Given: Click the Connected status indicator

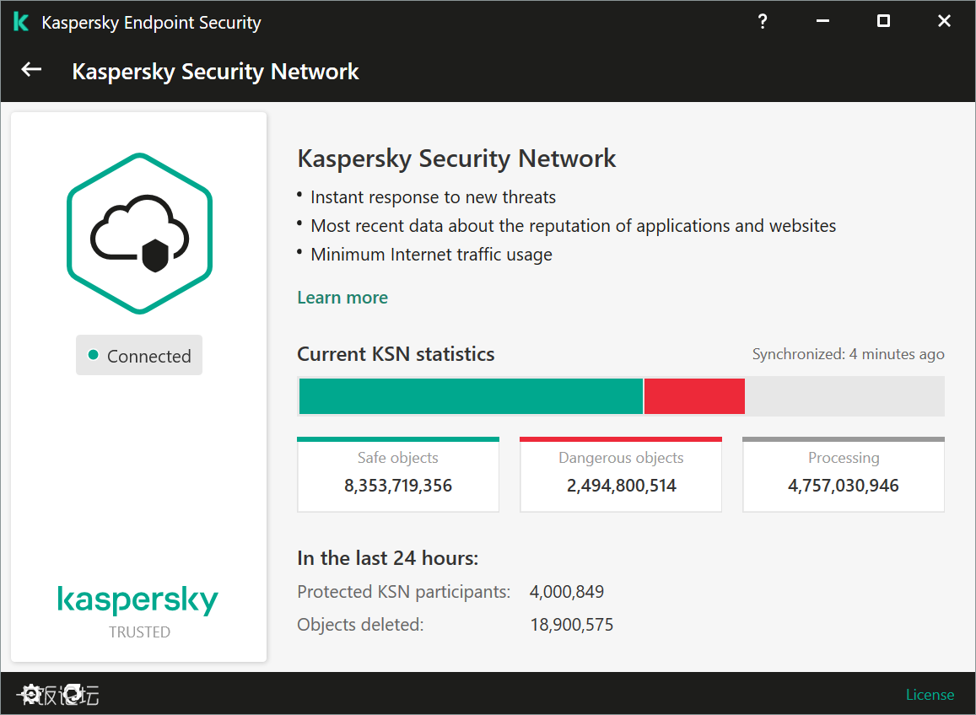Looking at the screenshot, I should click(139, 356).
